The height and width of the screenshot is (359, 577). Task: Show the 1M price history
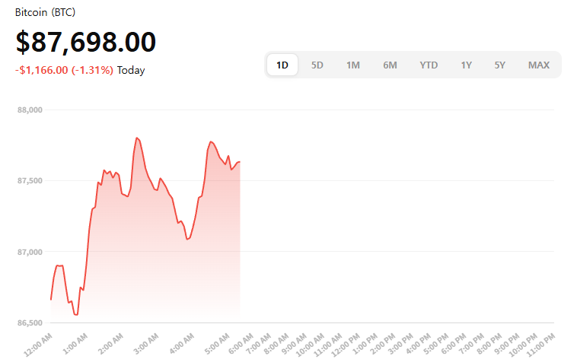click(353, 65)
